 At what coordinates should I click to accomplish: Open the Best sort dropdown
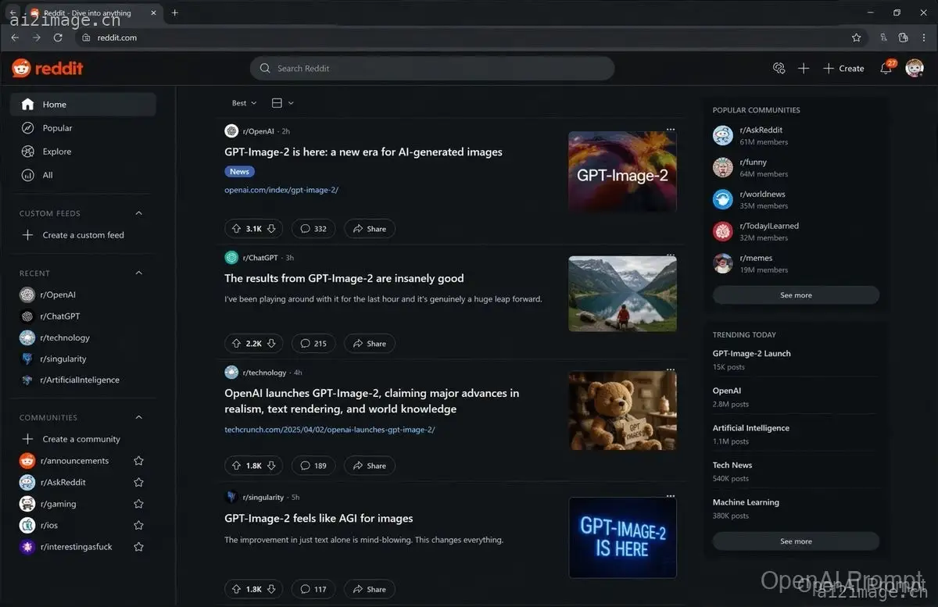coord(244,103)
